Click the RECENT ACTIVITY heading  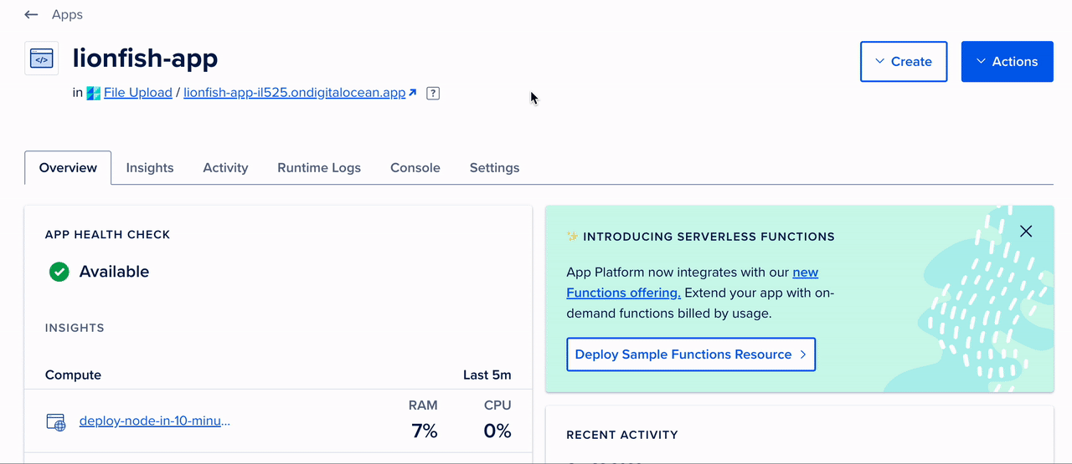622,435
